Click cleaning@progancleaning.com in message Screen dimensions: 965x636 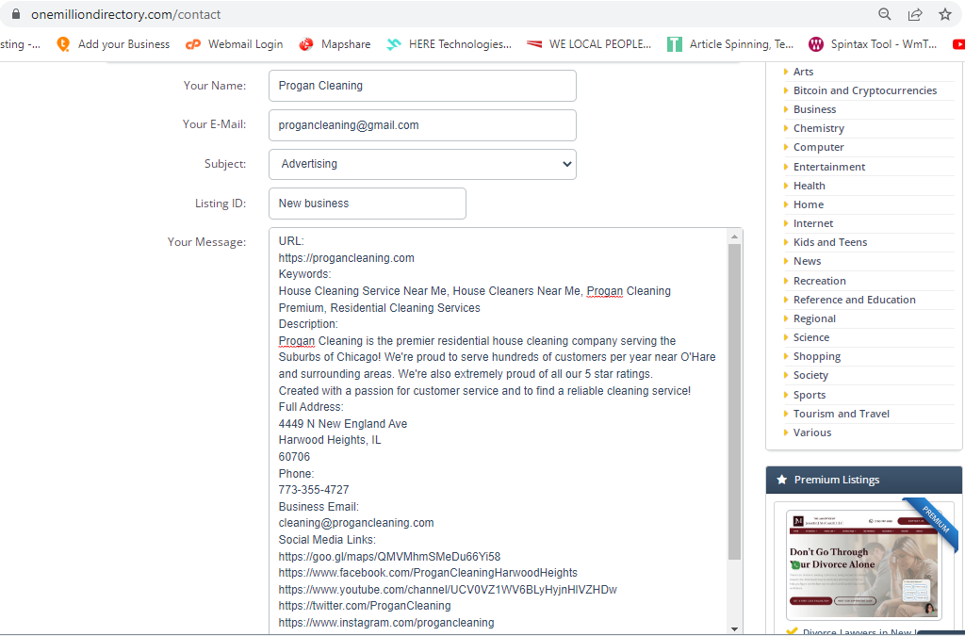click(x=355, y=524)
